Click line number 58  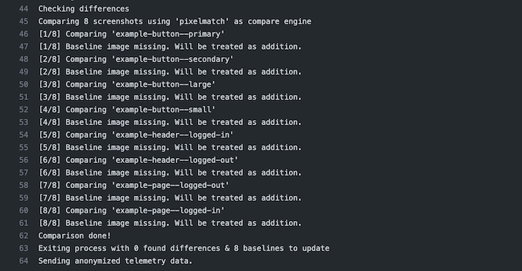24,185
